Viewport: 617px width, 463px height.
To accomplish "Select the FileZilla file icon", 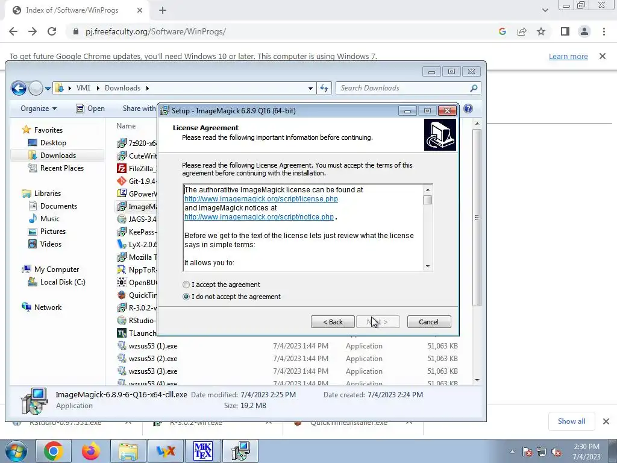I will point(122,168).
